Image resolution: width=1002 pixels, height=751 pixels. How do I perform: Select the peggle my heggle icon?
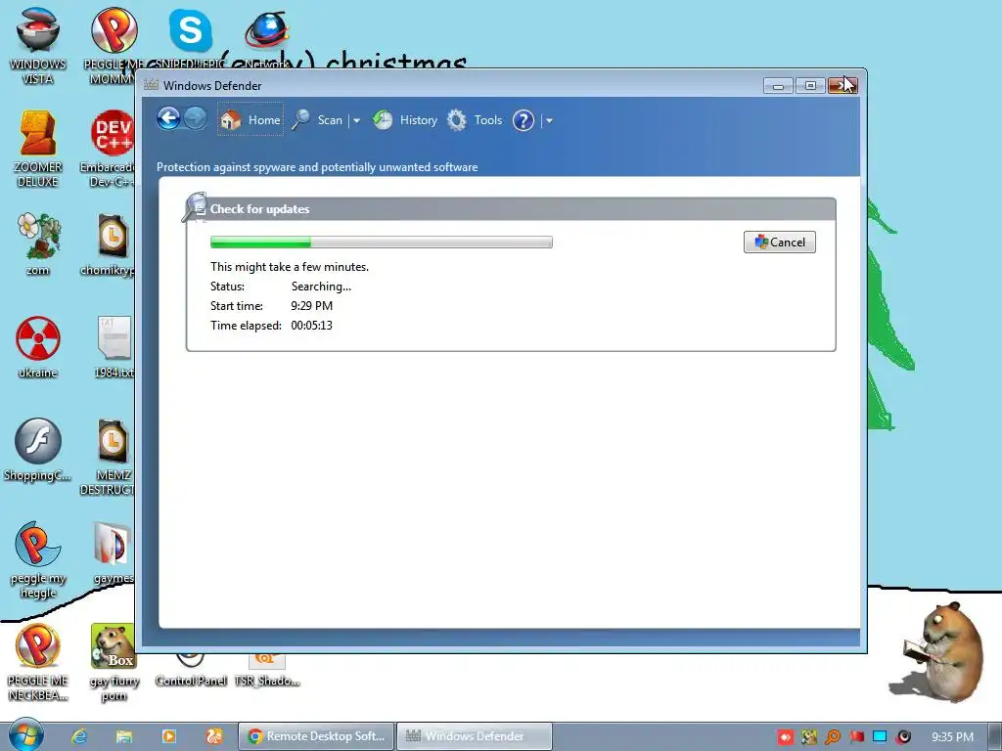tap(38, 559)
